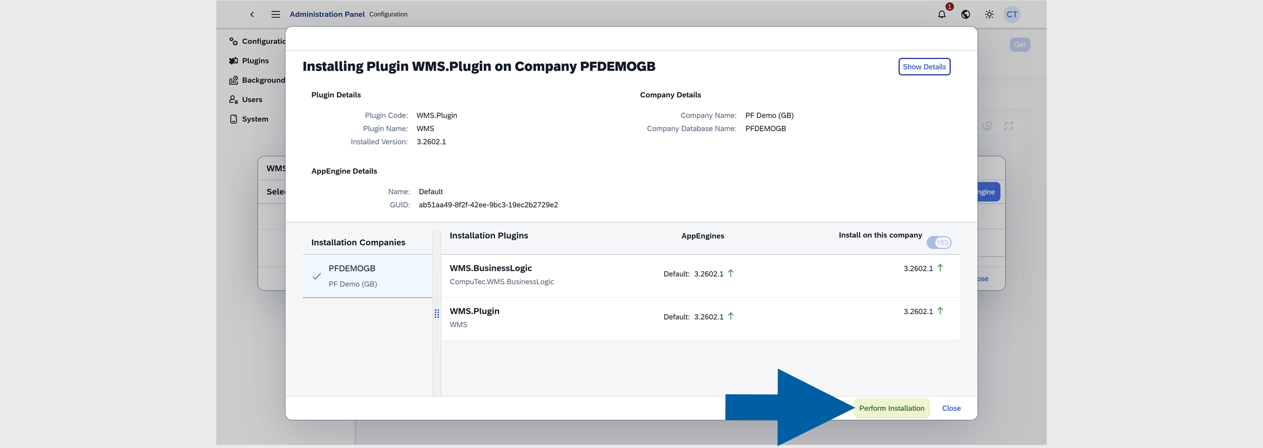Click the Users icon in sidebar
Viewport: 1263px width, 448px height.
click(x=234, y=99)
